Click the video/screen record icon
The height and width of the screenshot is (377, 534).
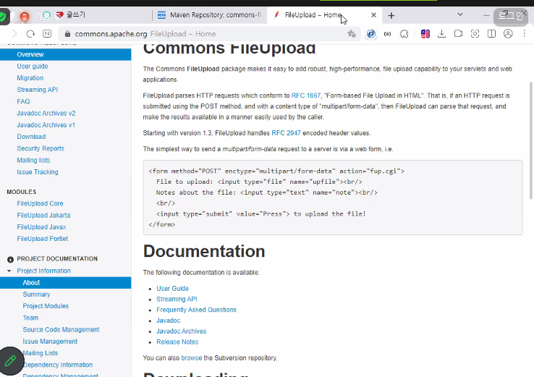coord(458,34)
